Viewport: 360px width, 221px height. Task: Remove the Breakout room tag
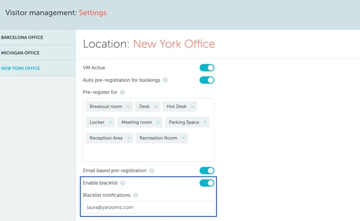(128, 107)
